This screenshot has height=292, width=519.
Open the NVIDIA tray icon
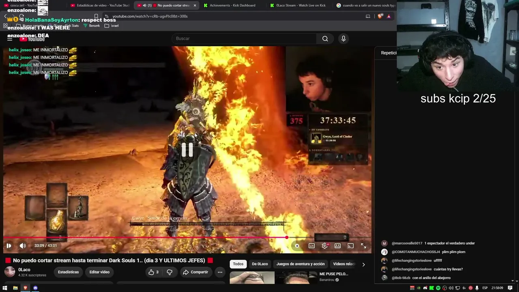pyautogui.click(x=419, y=288)
